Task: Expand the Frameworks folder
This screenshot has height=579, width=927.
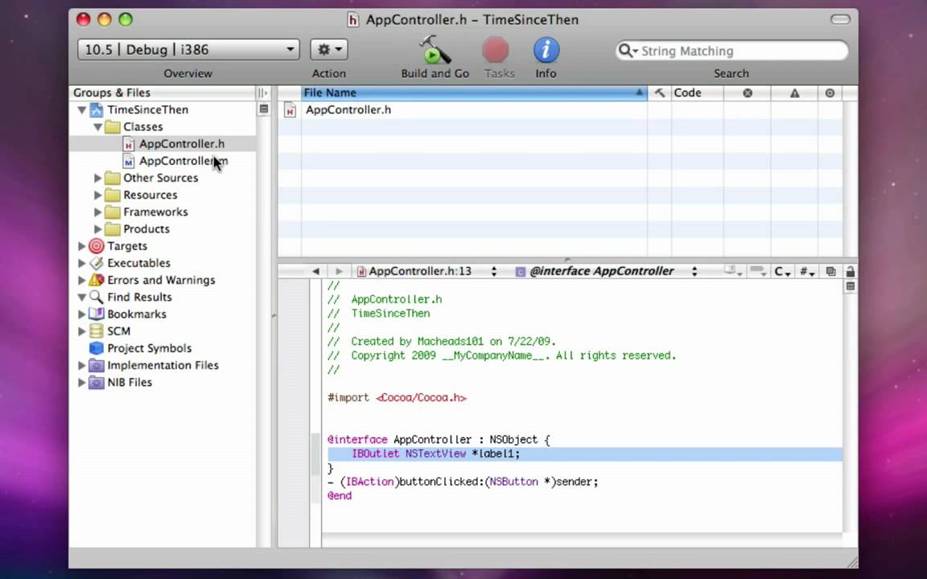Action: [97, 212]
